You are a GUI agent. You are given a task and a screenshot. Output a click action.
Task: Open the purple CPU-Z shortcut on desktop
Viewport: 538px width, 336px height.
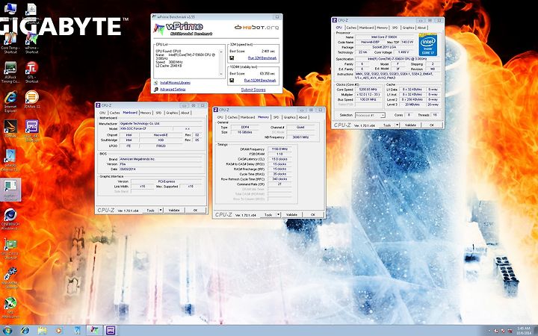click(31, 131)
